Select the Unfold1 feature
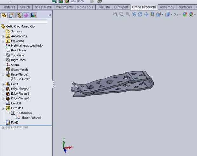 pos(16,103)
